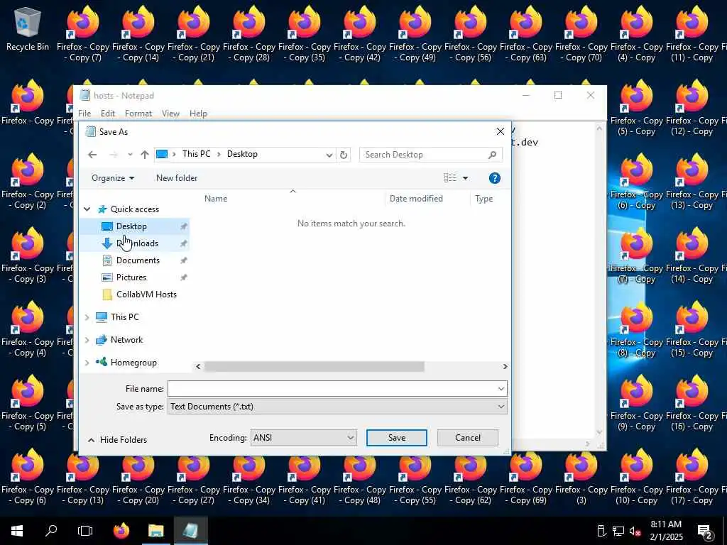Open Notepad File menu

pos(84,114)
